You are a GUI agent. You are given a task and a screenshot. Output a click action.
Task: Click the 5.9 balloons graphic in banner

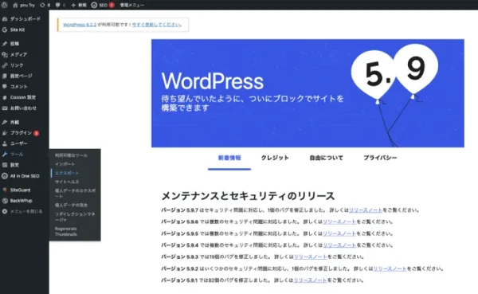[395, 95]
